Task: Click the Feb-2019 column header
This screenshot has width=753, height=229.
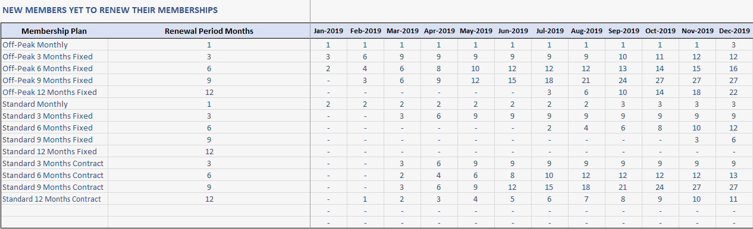Action: point(365,31)
